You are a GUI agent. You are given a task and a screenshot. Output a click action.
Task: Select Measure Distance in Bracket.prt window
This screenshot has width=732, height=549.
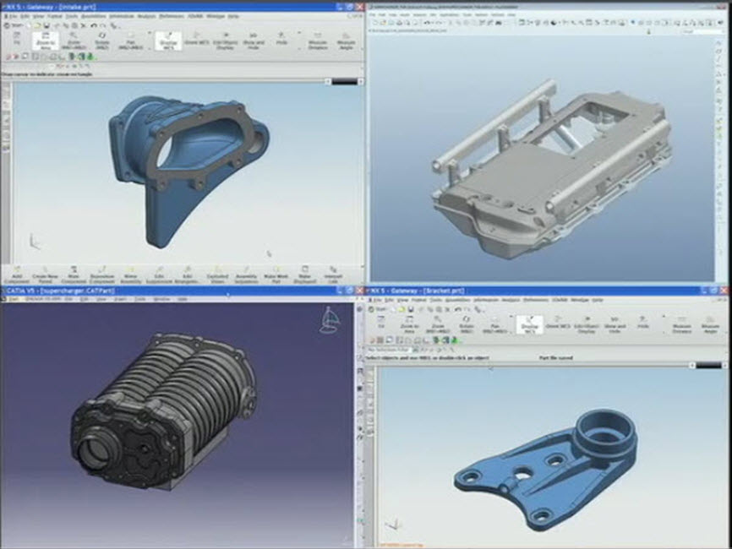click(x=681, y=324)
